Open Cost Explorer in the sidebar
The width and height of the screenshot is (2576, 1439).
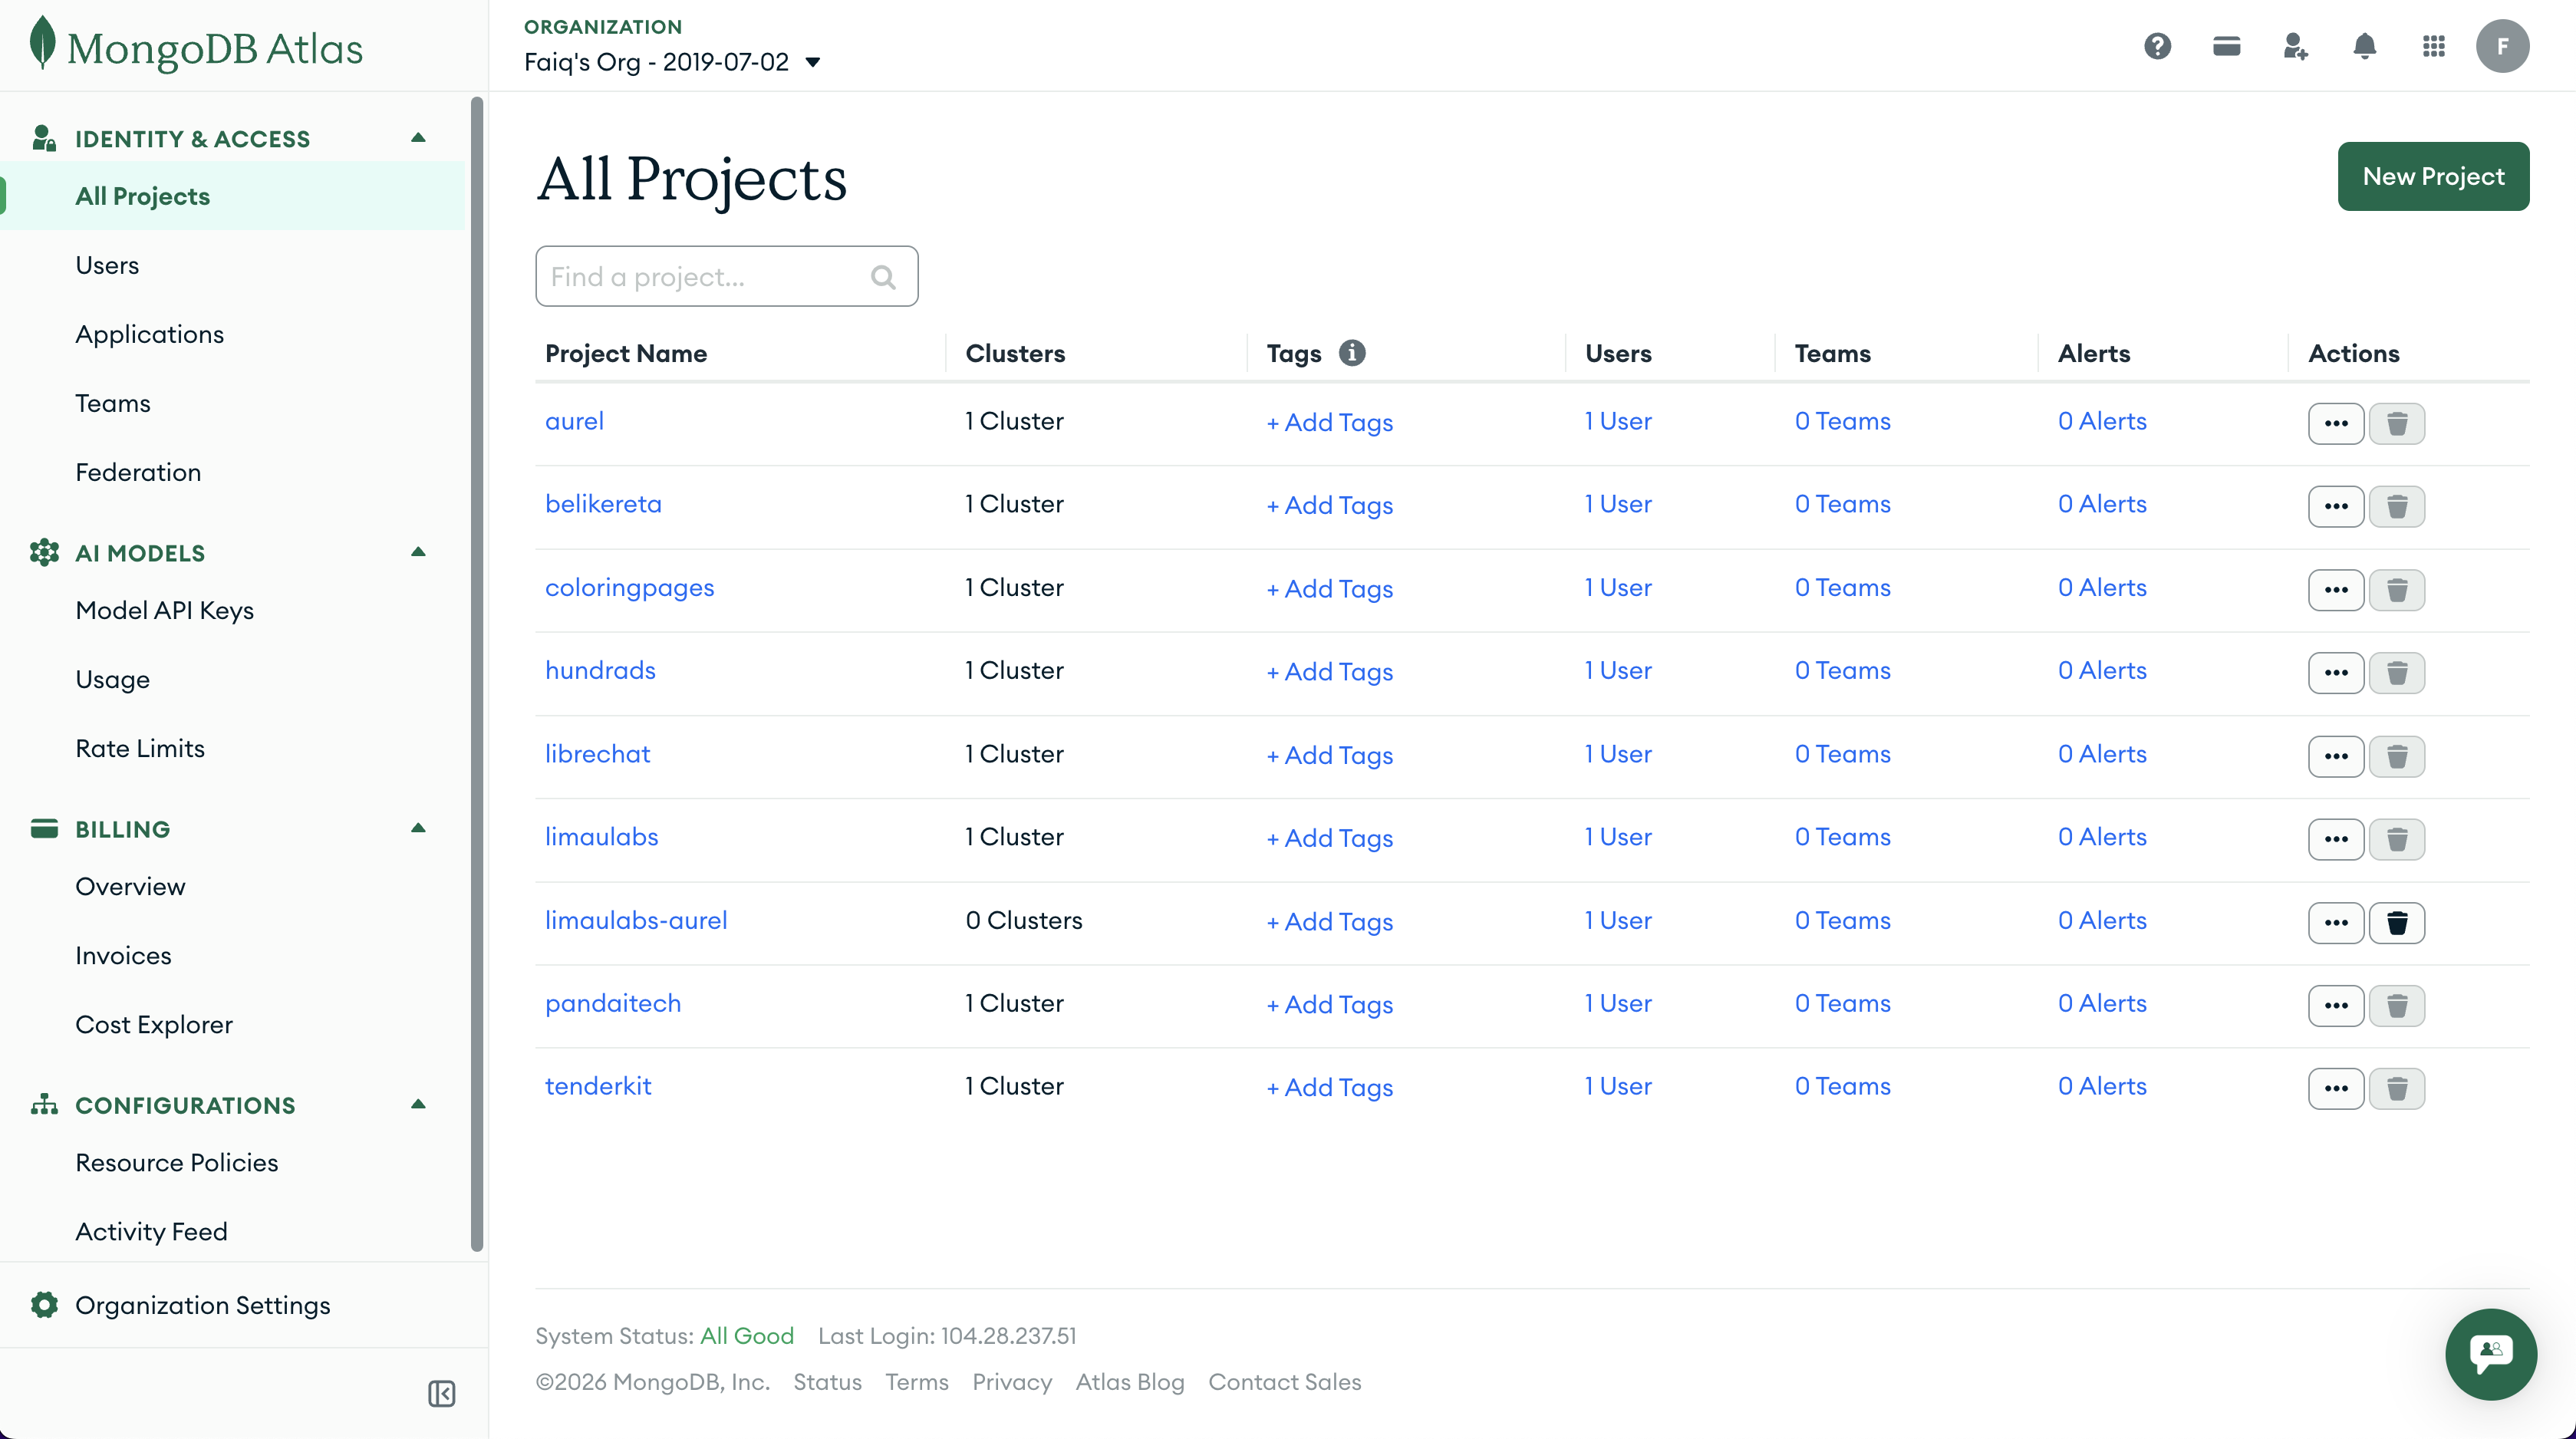[154, 1024]
